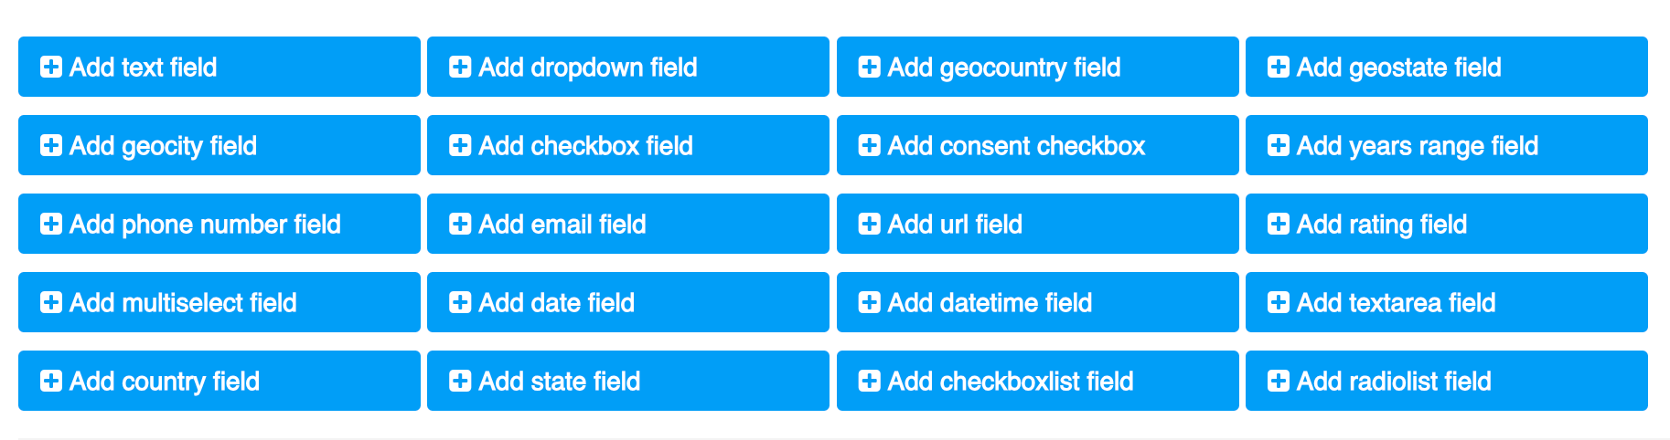Add a datetime field

pos(1037,302)
